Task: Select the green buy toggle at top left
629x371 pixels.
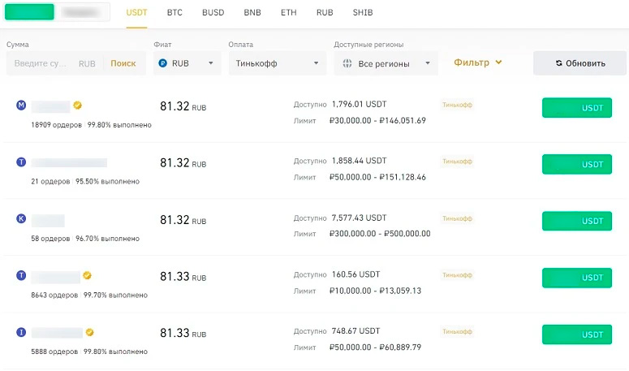Action: pos(29,11)
